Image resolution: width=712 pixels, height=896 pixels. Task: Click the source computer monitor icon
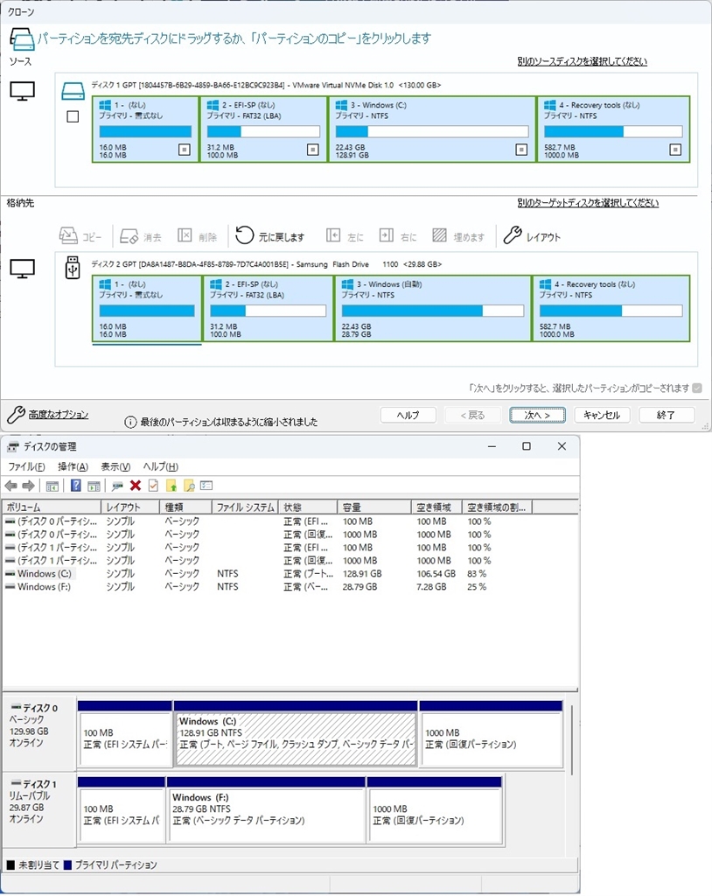pyautogui.click(x=22, y=91)
